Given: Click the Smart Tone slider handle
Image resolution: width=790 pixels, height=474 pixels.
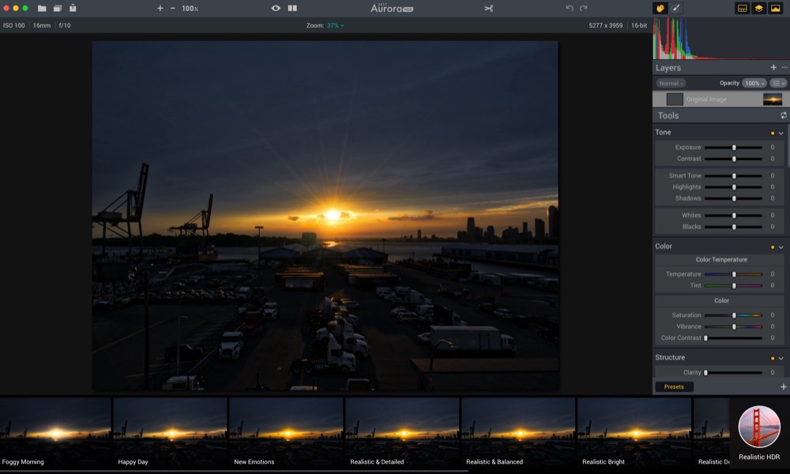Looking at the screenshot, I should 734,176.
